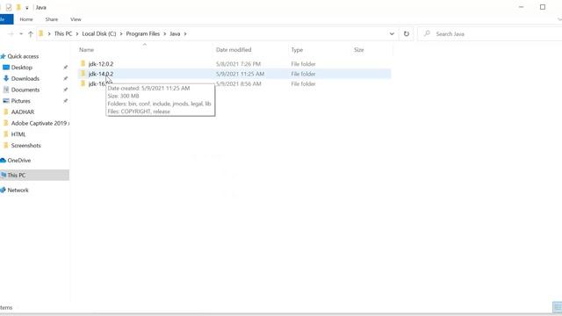Image resolution: width=562 pixels, height=316 pixels.
Task: Click the OneDrive cloud icon
Action: pos(3,160)
